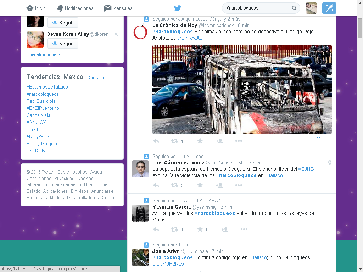Click the search magnifier icon
Image resolution: width=363 pixels, height=272 pixels.
click(294, 8)
